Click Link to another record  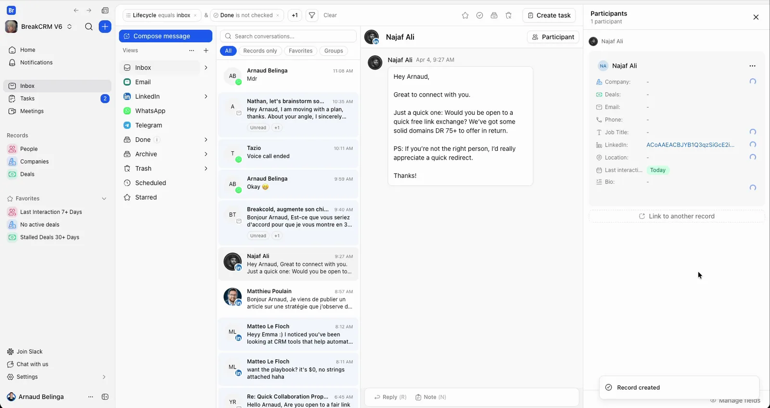pos(676,216)
